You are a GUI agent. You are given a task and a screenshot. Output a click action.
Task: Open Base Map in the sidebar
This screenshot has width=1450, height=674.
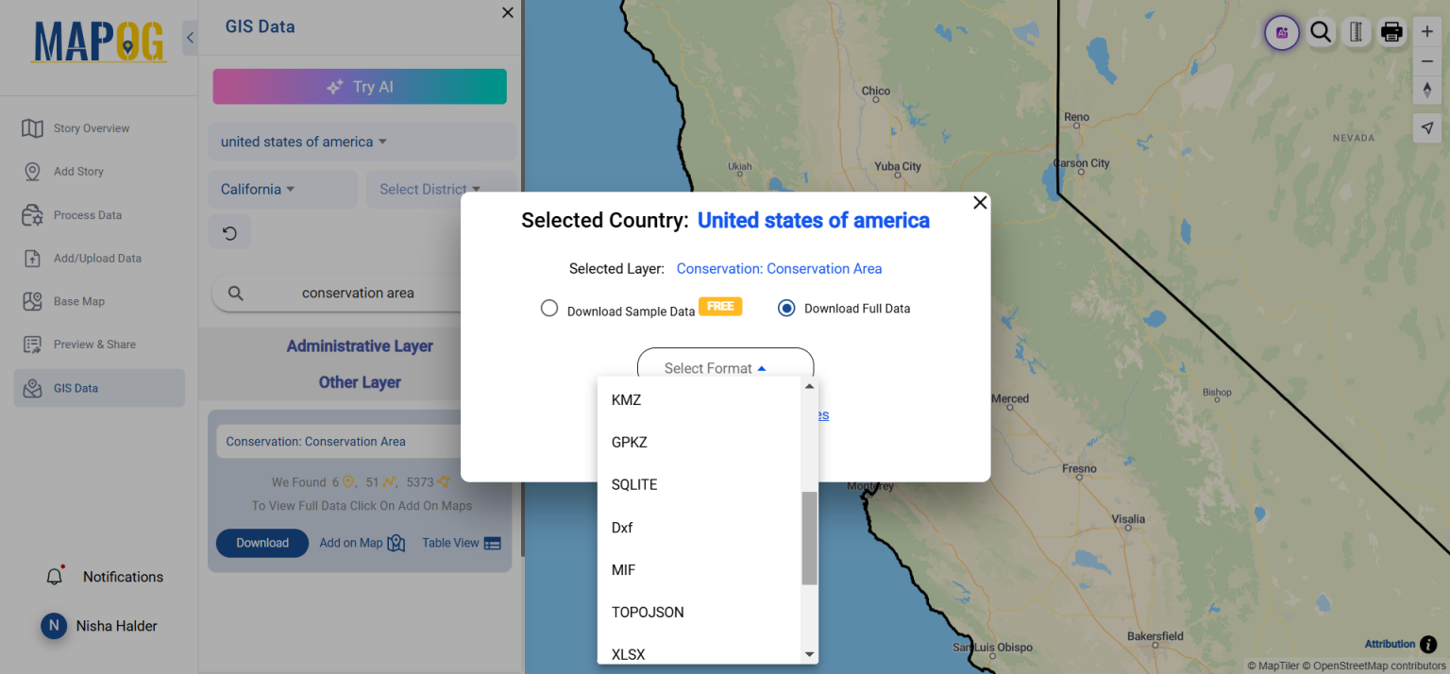click(79, 300)
